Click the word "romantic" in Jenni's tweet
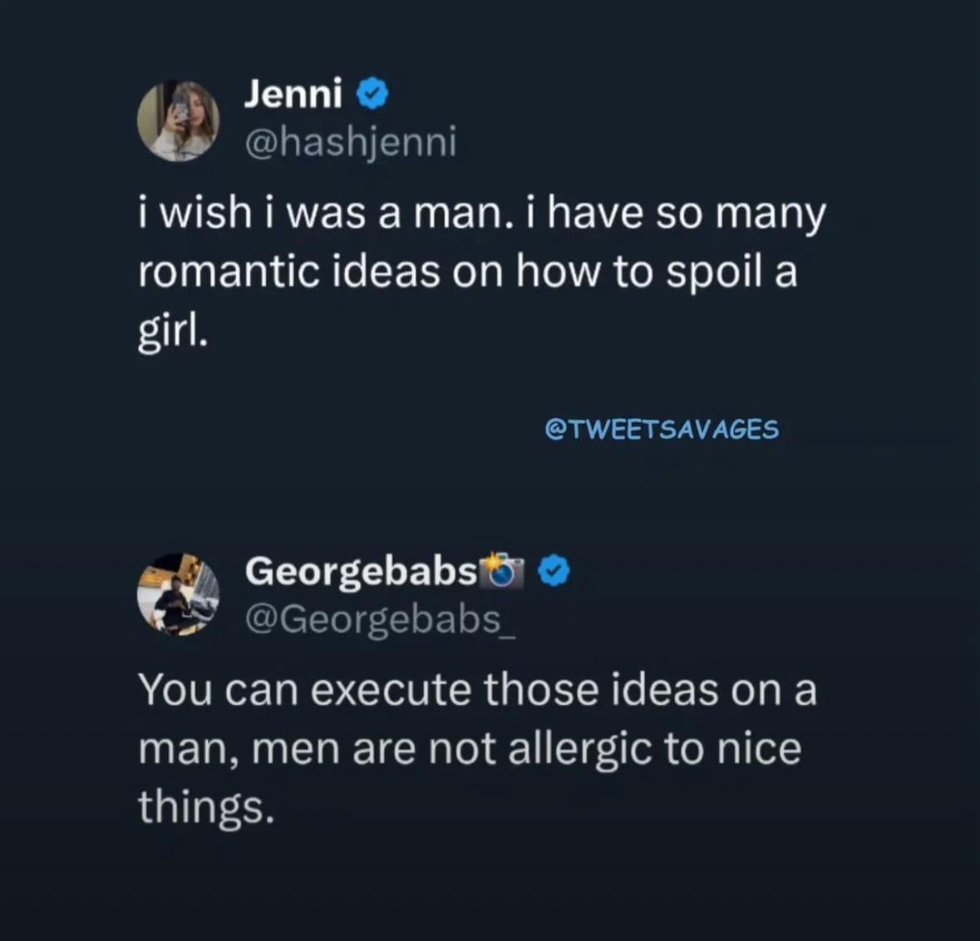The image size is (980, 941). pos(229,272)
